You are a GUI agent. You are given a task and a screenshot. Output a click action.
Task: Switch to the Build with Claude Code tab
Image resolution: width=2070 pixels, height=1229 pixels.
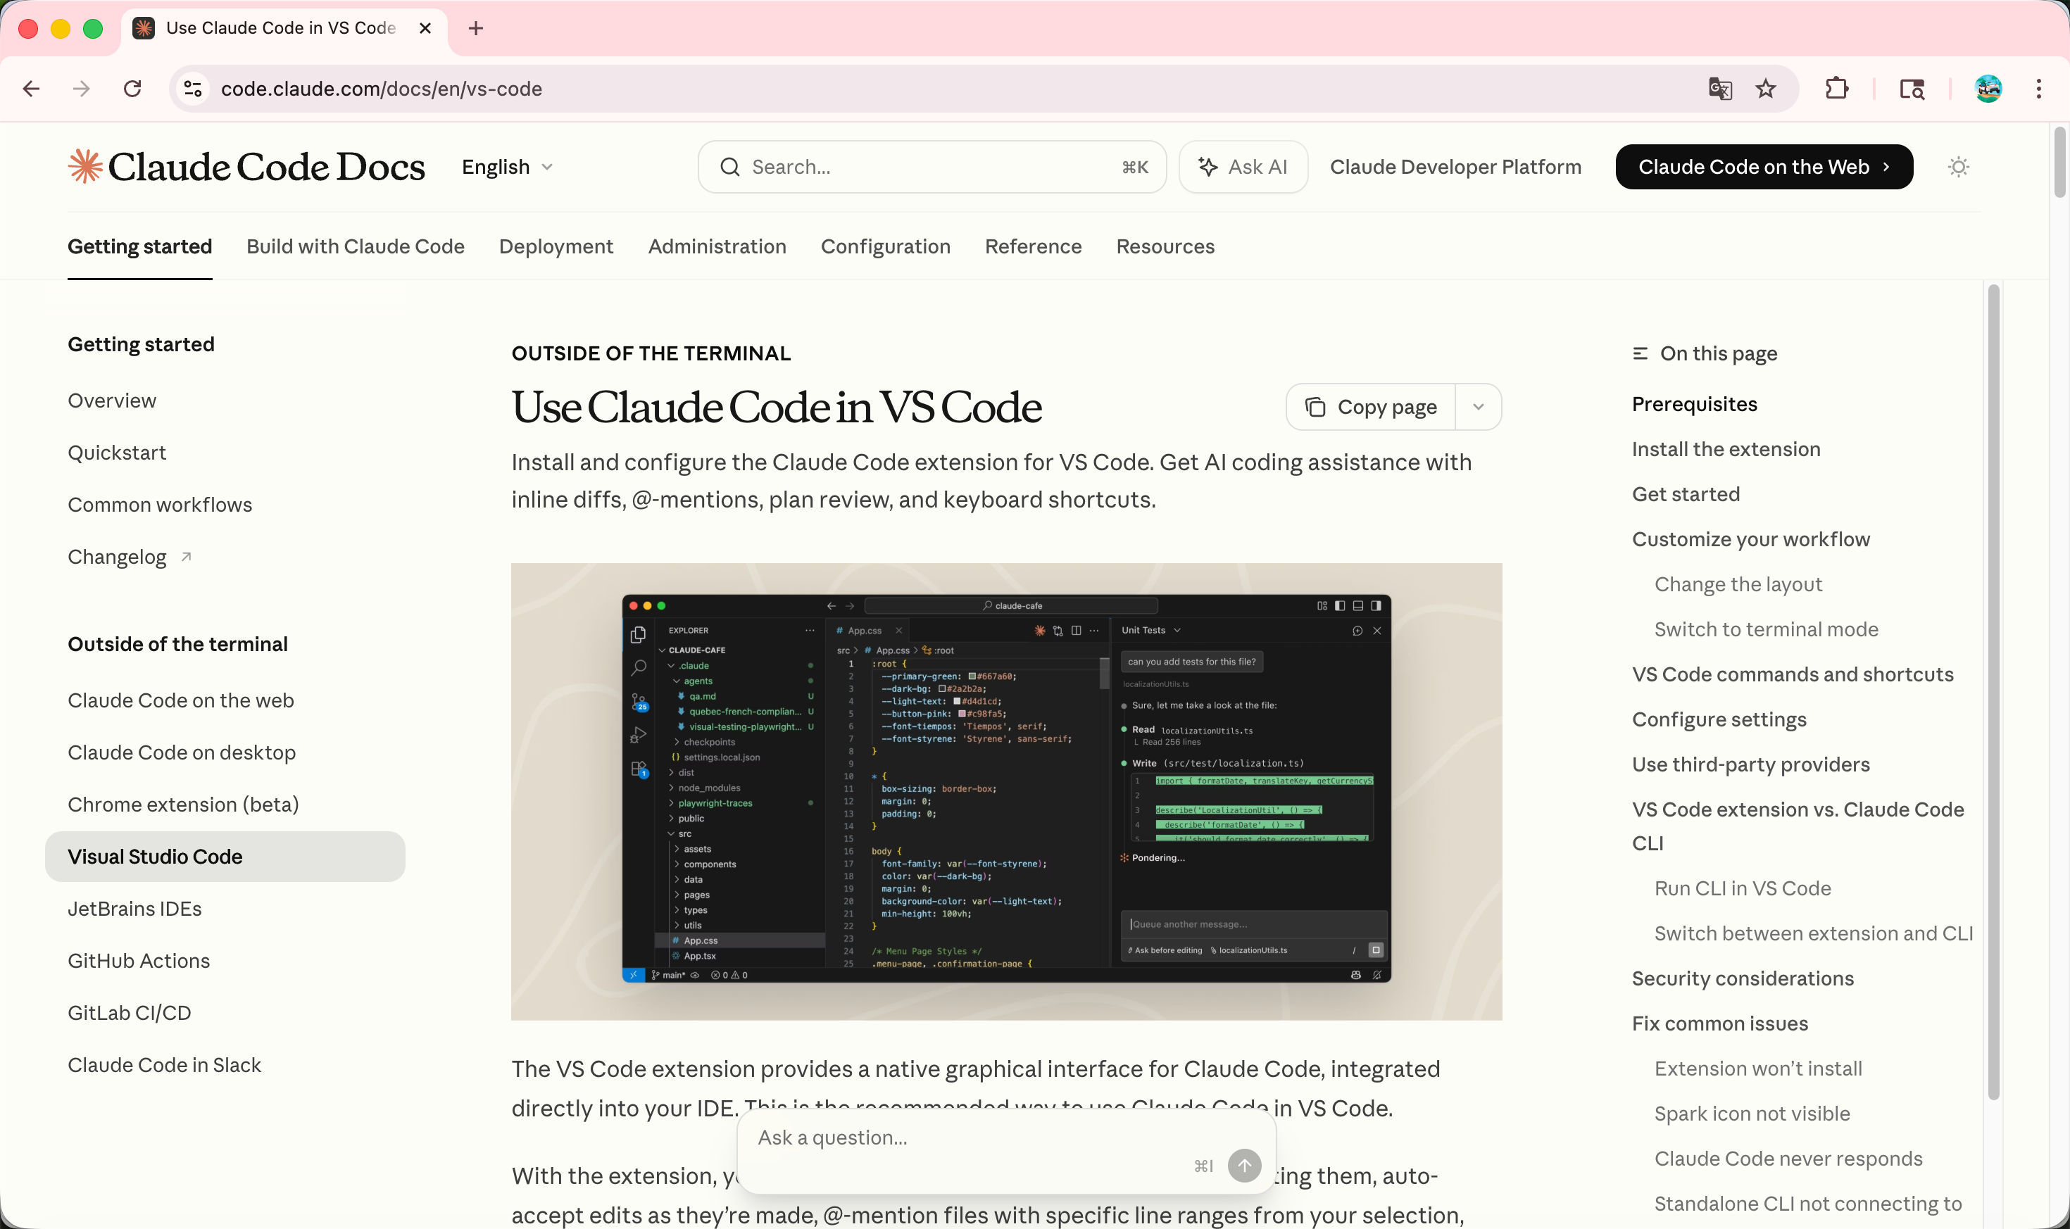coord(356,247)
